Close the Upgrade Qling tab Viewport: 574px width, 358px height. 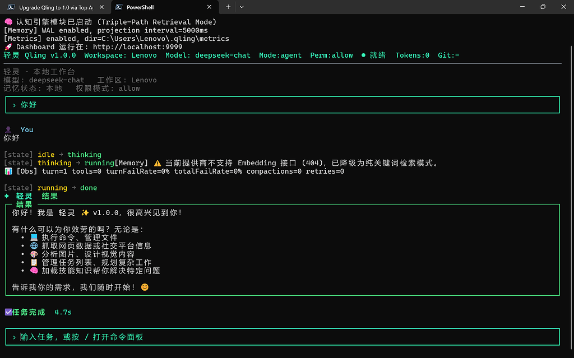102,7
